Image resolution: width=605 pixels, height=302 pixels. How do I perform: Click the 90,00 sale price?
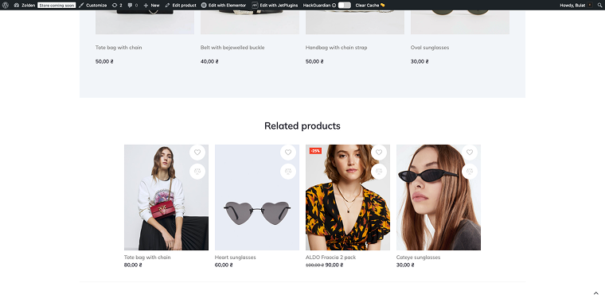point(334,265)
